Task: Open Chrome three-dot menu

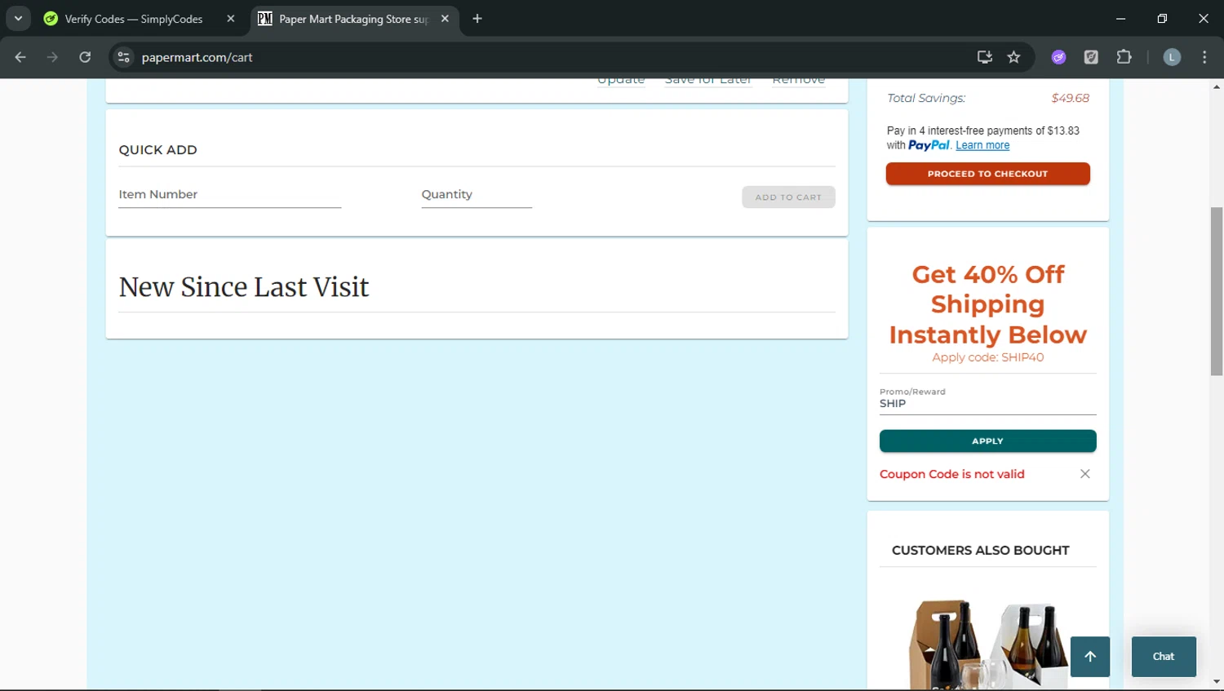Action: (1204, 57)
